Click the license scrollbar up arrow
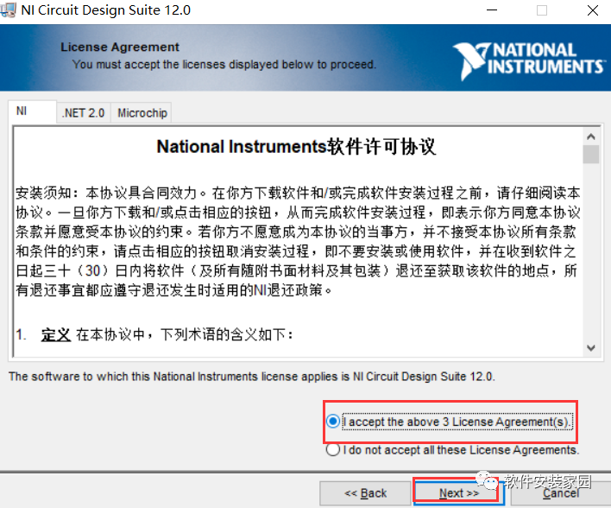Viewport: 611px width, 508px height. [591, 136]
